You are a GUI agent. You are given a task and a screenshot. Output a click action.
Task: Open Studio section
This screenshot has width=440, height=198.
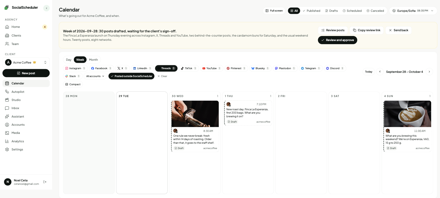click(26, 100)
